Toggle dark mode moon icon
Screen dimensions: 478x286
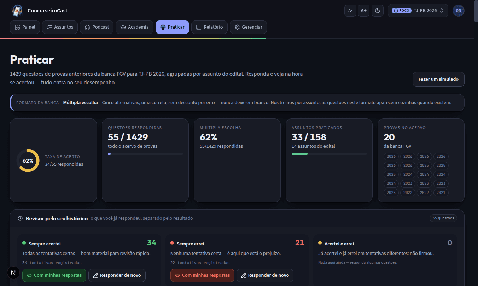378,11
